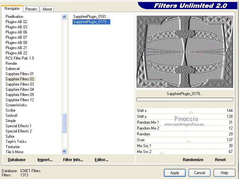Select Plugins AB 21 category
This screenshot has width=239, height=179.
point(16,48)
